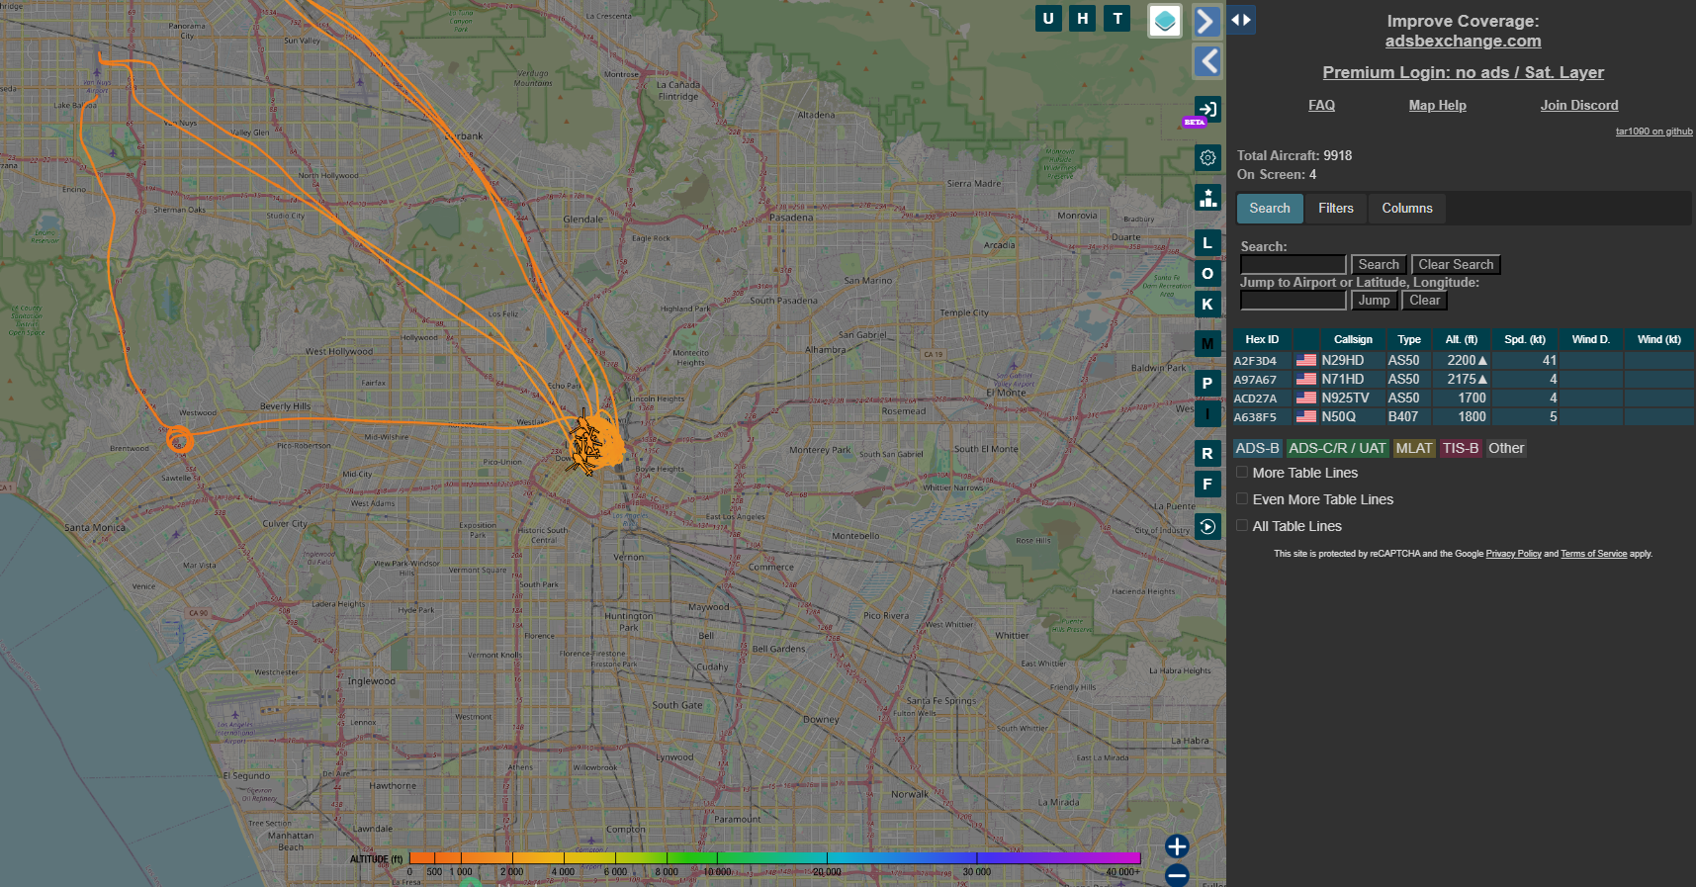Enable All Table Lines checkbox
1696x887 pixels.
click(1242, 526)
